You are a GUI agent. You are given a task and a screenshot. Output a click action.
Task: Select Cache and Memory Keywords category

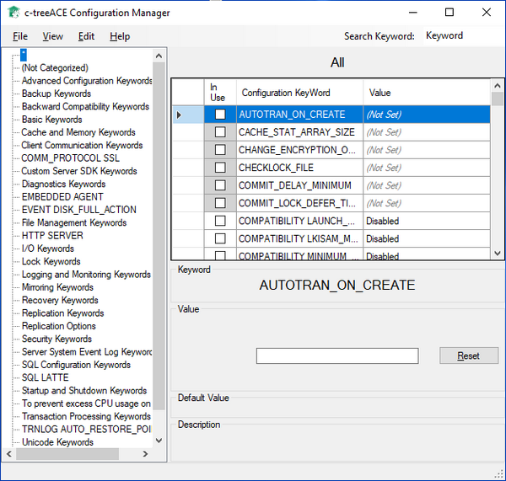[x=78, y=132]
